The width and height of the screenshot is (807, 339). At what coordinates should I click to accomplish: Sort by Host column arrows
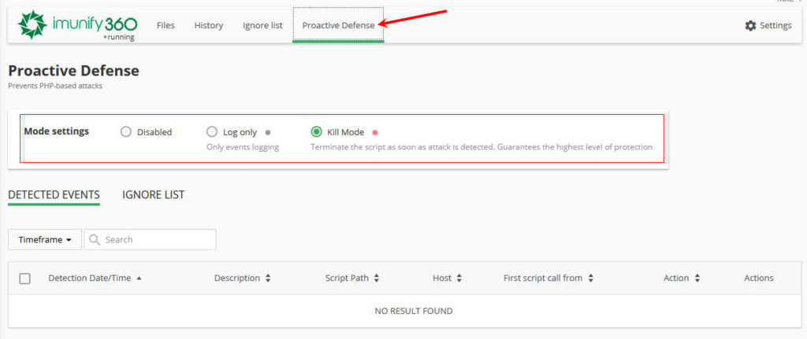[459, 278]
